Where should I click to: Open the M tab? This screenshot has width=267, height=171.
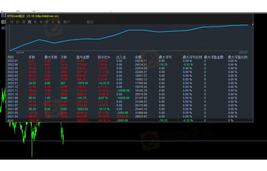[53, 22]
